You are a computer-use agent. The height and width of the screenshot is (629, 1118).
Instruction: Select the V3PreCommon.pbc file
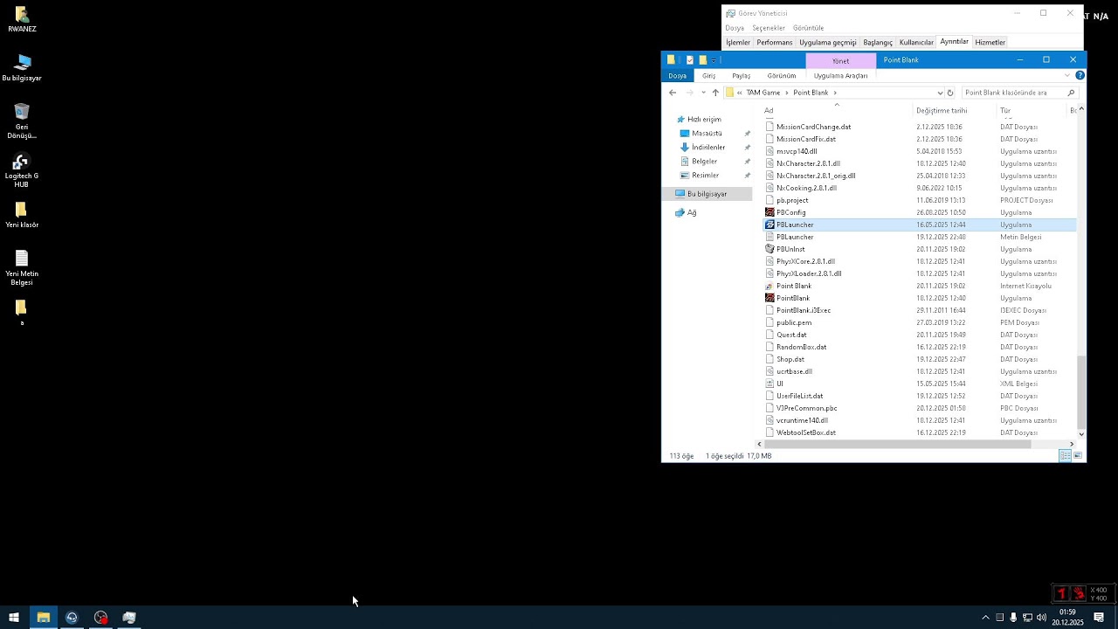[806, 408]
